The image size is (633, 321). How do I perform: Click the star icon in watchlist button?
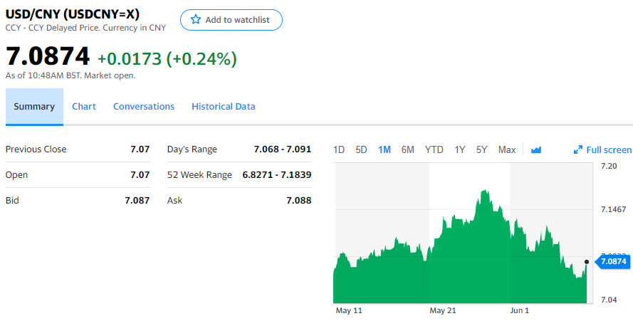pyautogui.click(x=196, y=20)
